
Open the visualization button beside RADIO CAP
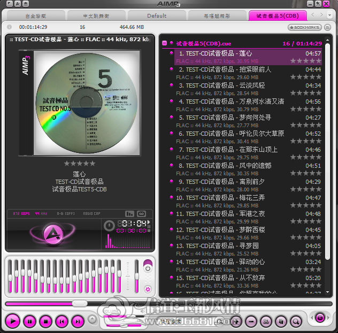[x=129, y=214]
